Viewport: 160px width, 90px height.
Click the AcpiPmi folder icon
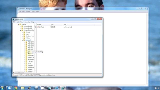[x=26, y=65]
